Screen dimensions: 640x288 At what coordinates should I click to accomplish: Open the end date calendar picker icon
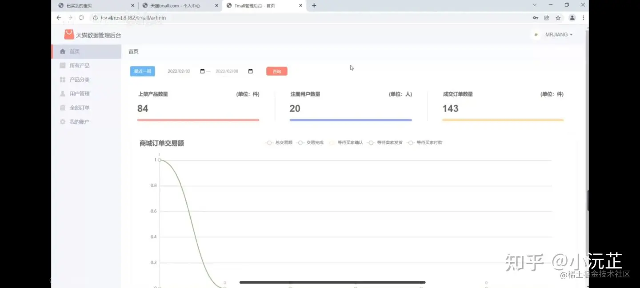point(251,71)
